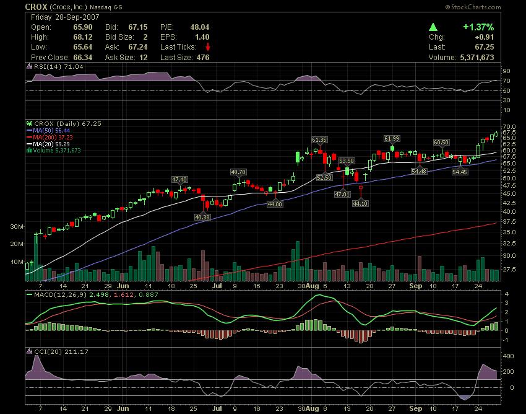Viewport: 526px width, 414px height.
Task: Click the 400 level on CCI axis
Action: (509, 356)
